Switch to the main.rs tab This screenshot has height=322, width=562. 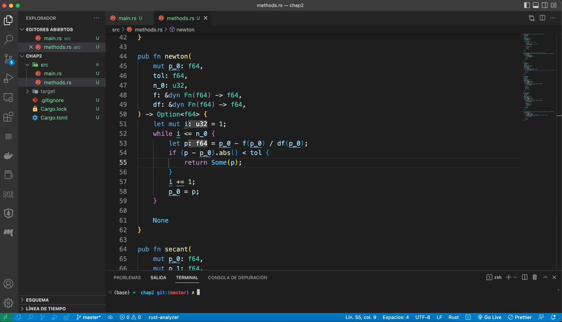coord(129,17)
